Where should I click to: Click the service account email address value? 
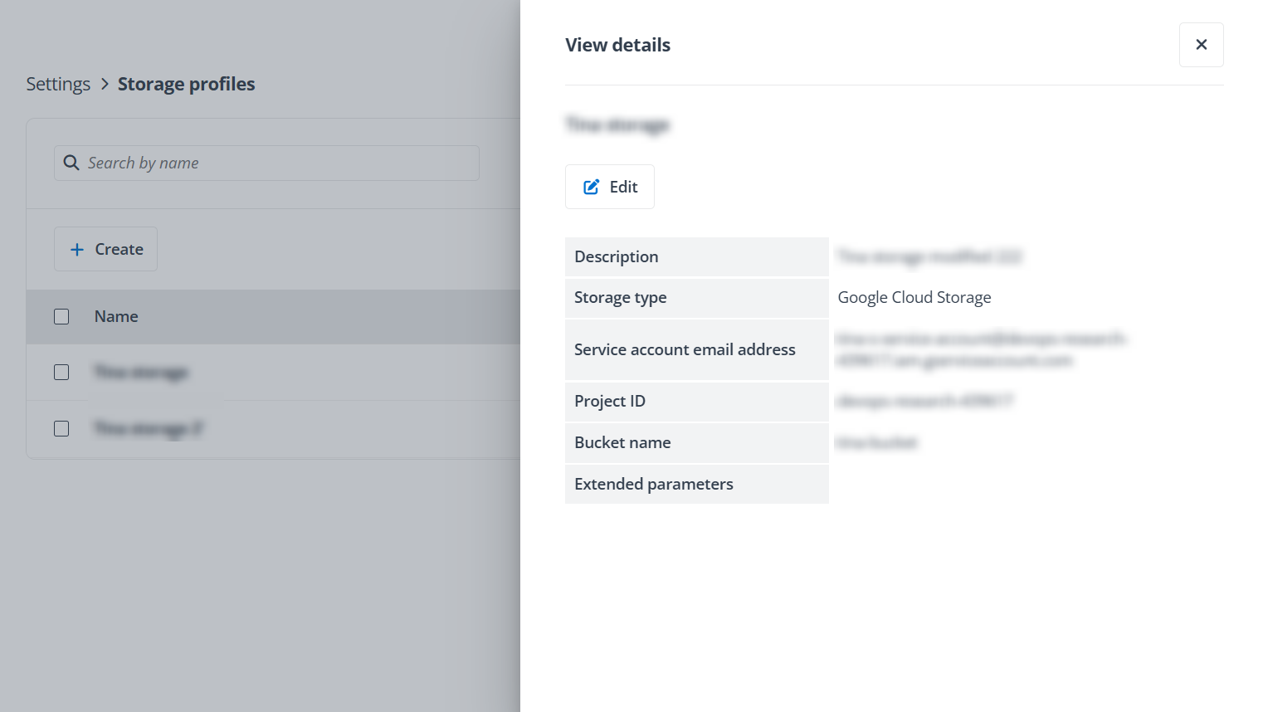(x=954, y=349)
